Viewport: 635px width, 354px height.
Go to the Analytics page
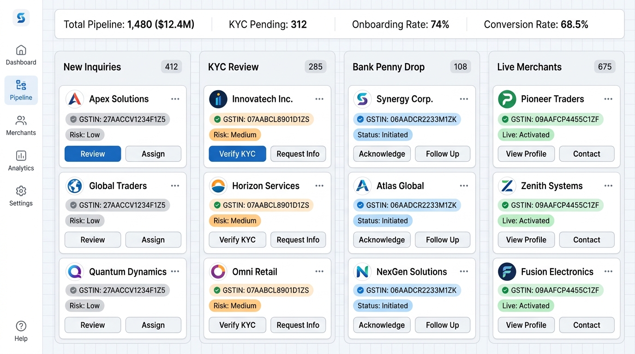pos(21,161)
